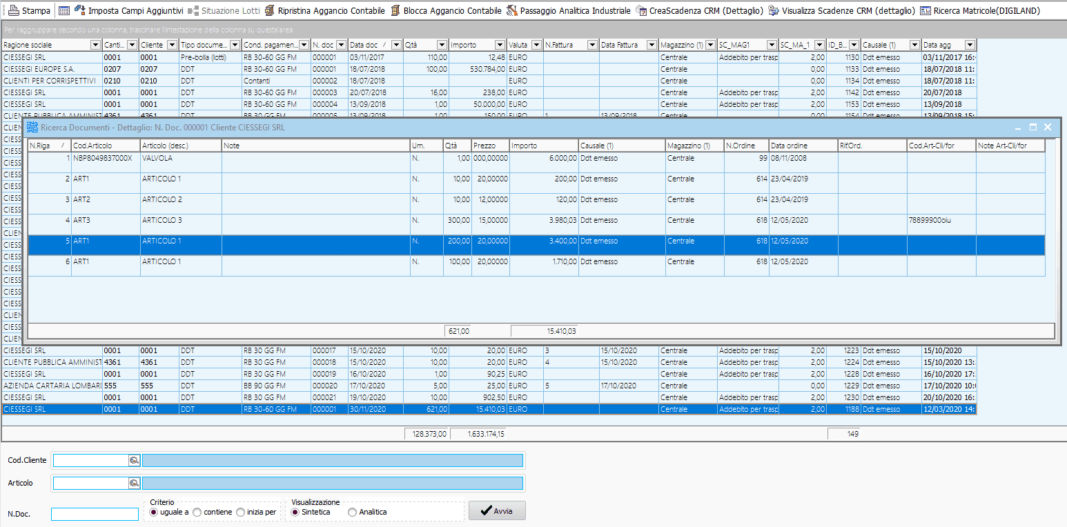Viewport: 1067px width, 527px height.
Task: Click the grid table icon after Stampa
Action: [x=63, y=10]
